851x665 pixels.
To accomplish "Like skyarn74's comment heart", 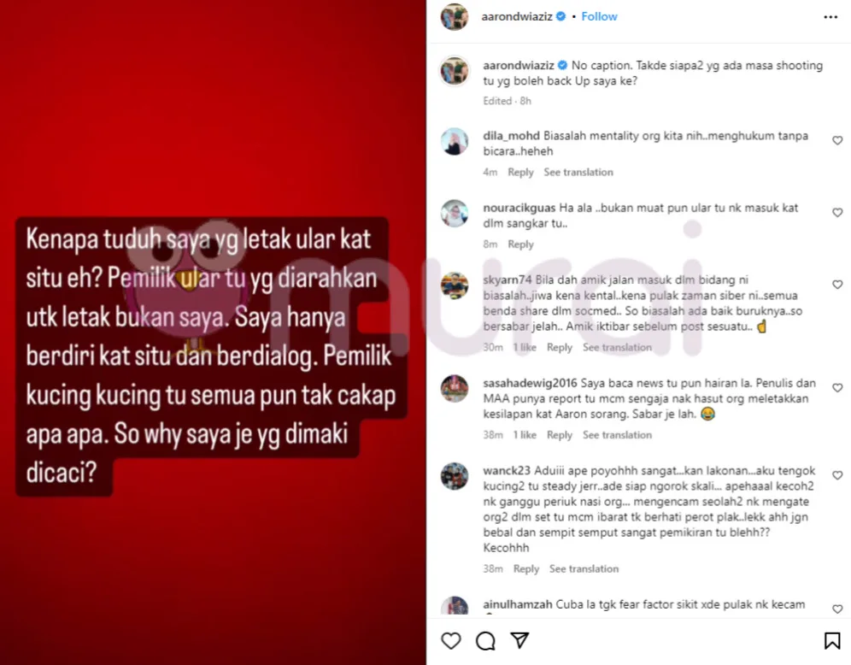I will [x=837, y=285].
